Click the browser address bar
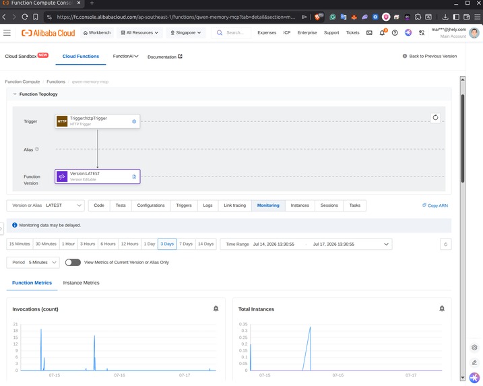 [176, 17]
